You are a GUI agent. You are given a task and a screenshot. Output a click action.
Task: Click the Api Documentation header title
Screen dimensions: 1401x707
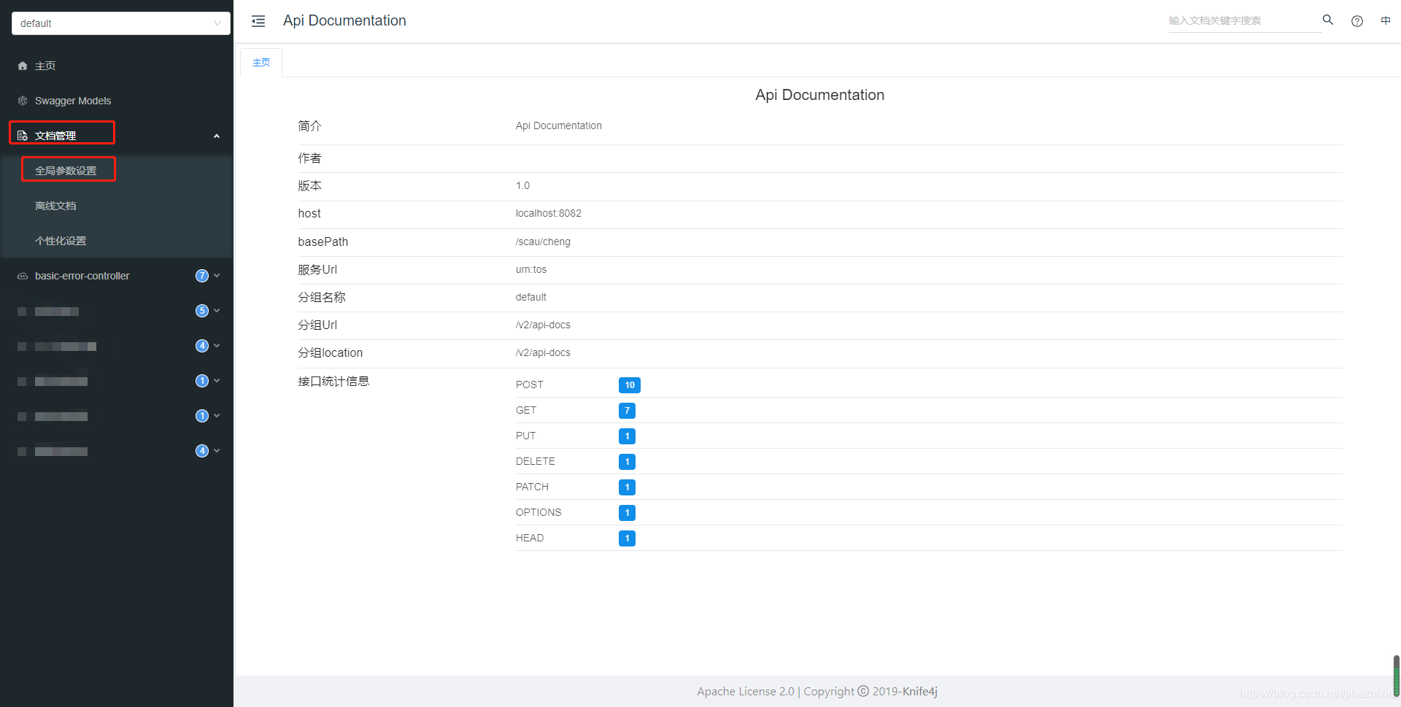344,20
